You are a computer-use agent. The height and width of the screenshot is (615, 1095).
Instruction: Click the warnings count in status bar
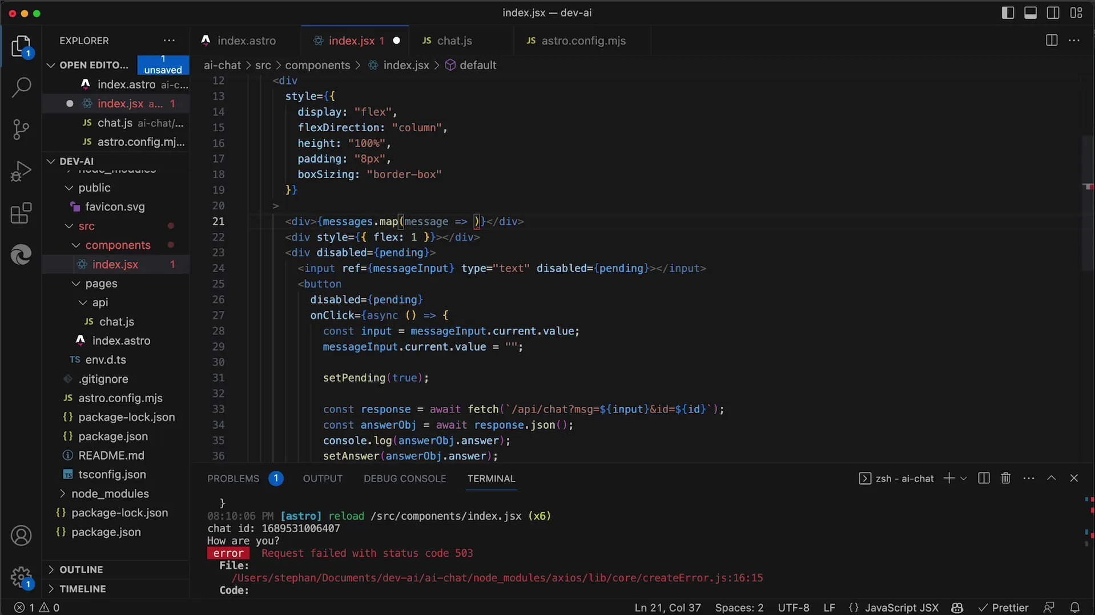point(50,608)
